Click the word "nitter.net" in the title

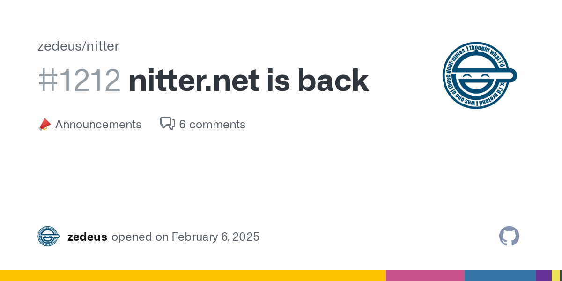pos(194,81)
